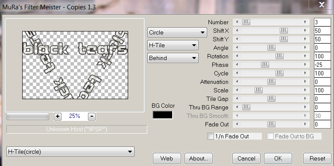Screen dimensions: 334x166
Task: Click left arrow of Phase slider
Action: (x=237, y=65)
